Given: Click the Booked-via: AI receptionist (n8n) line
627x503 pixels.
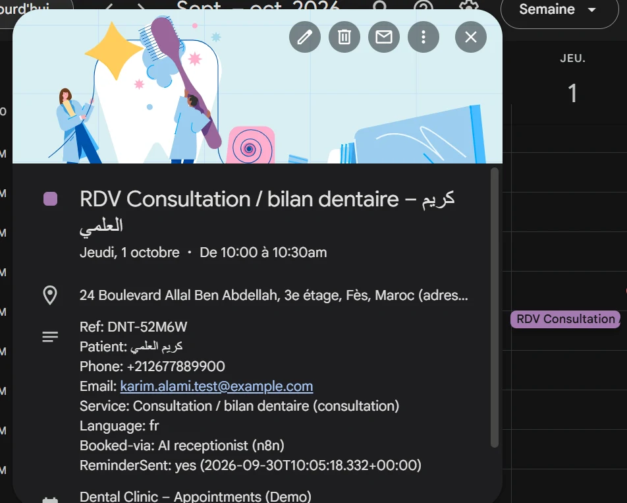Looking at the screenshot, I should (182, 446).
